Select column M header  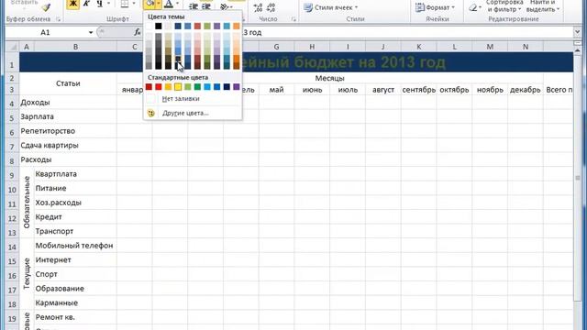(490, 47)
